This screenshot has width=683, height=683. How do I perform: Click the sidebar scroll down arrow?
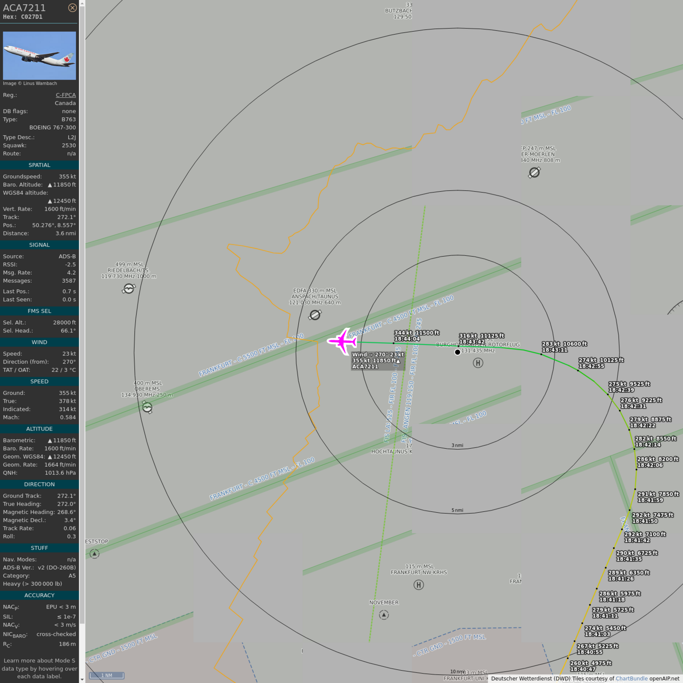coord(82,680)
